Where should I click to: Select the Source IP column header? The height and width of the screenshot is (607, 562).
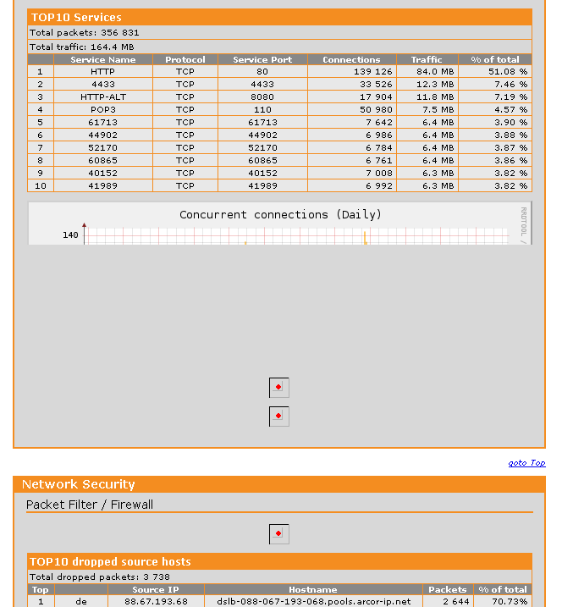(156, 589)
